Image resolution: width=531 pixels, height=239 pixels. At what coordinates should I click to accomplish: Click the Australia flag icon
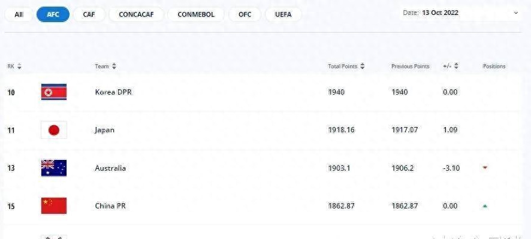[54, 168]
